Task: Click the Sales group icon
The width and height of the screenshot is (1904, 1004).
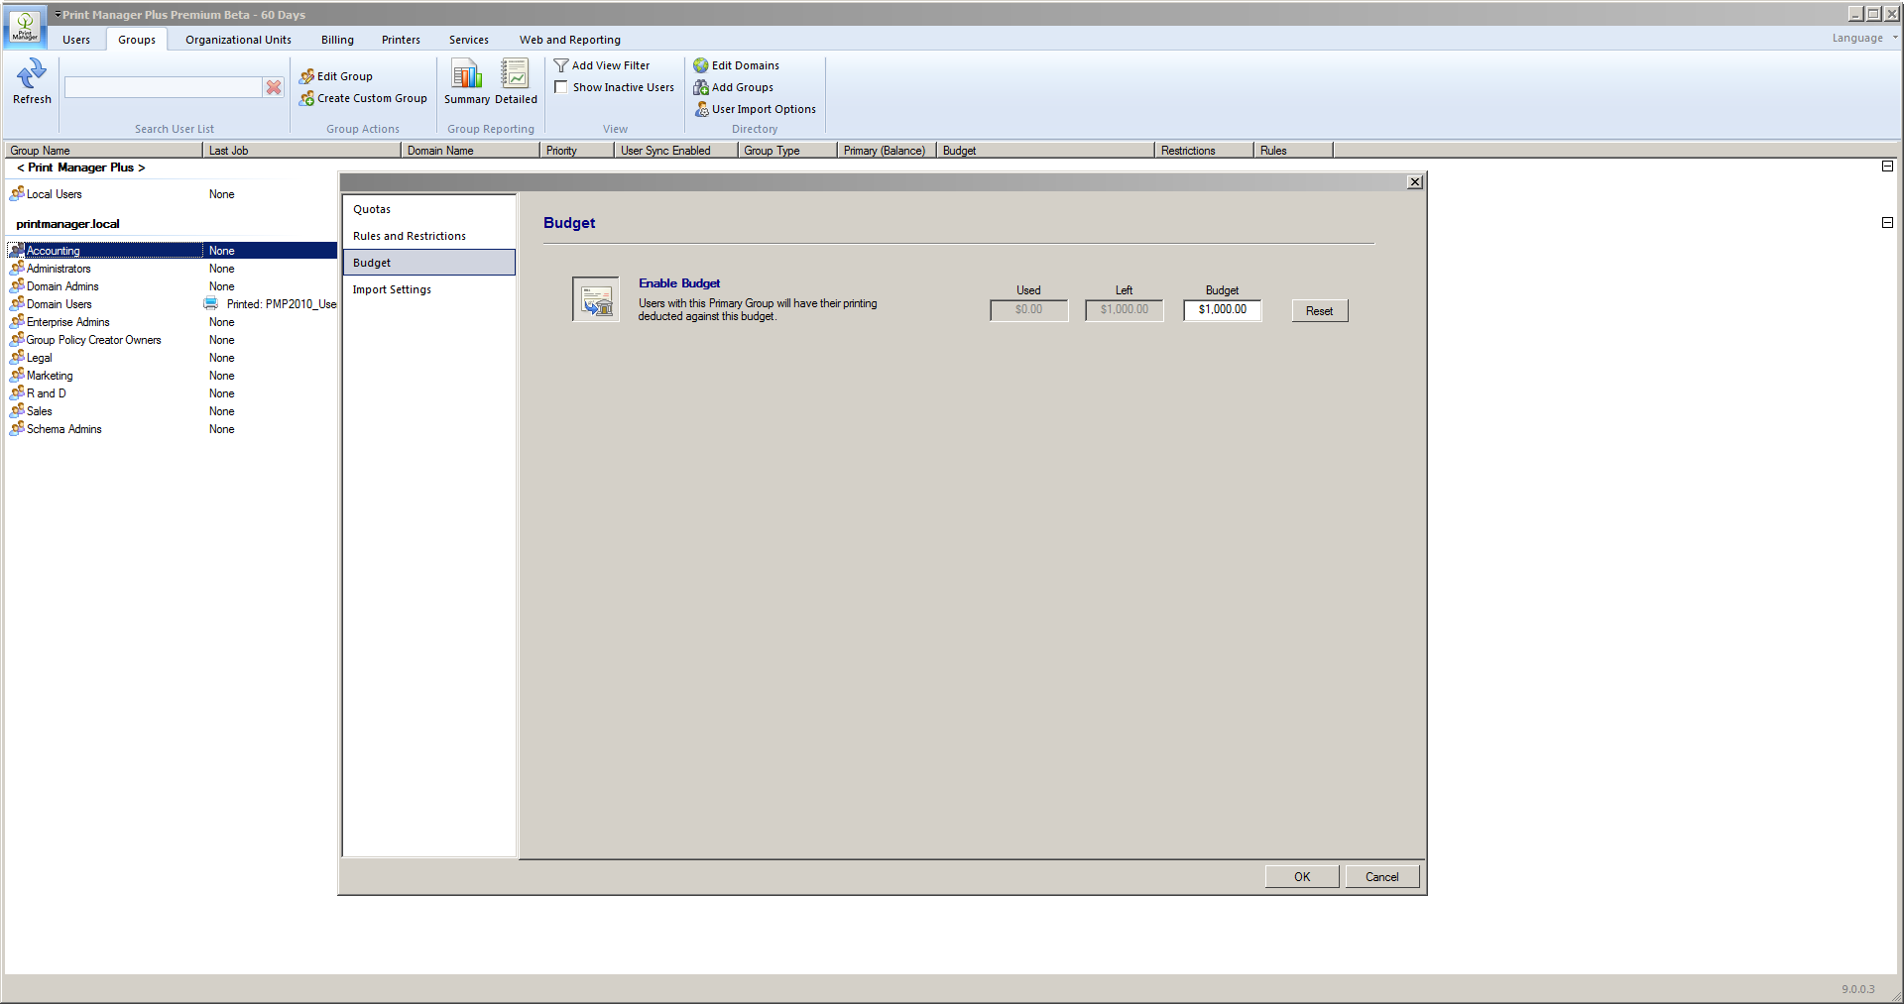Action: pos(17,410)
